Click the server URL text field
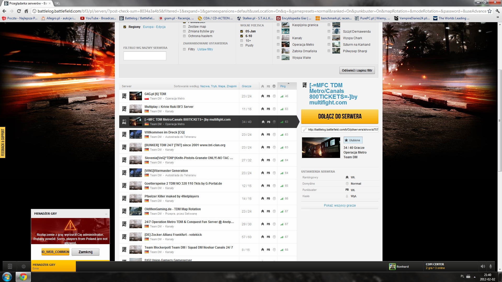Viewport: 502px width, 282px height. tap(343, 130)
